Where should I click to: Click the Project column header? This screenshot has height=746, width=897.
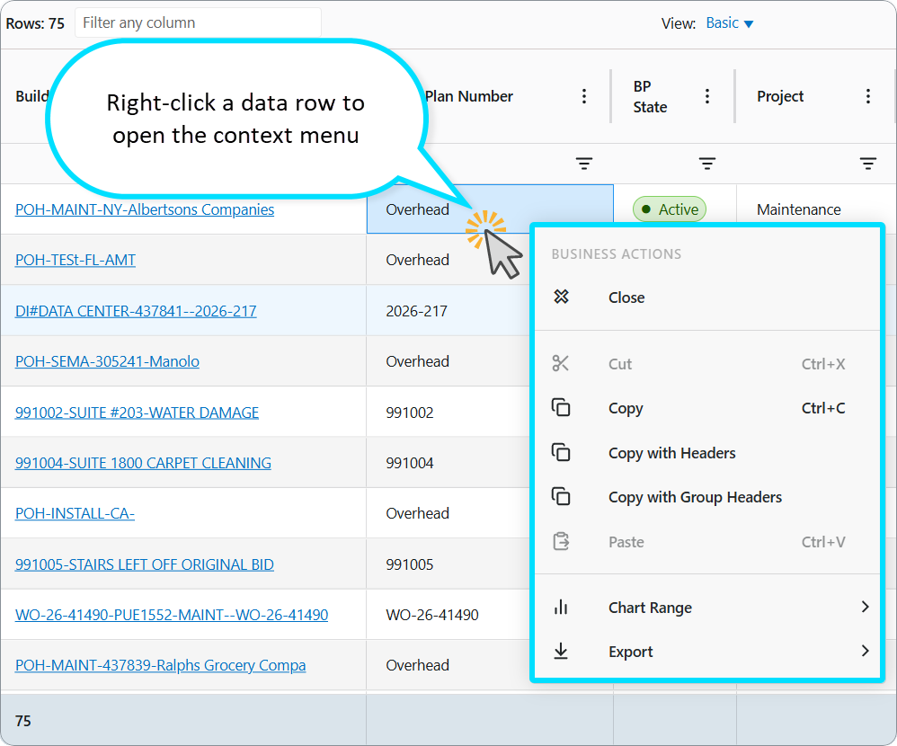tap(780, 96)
